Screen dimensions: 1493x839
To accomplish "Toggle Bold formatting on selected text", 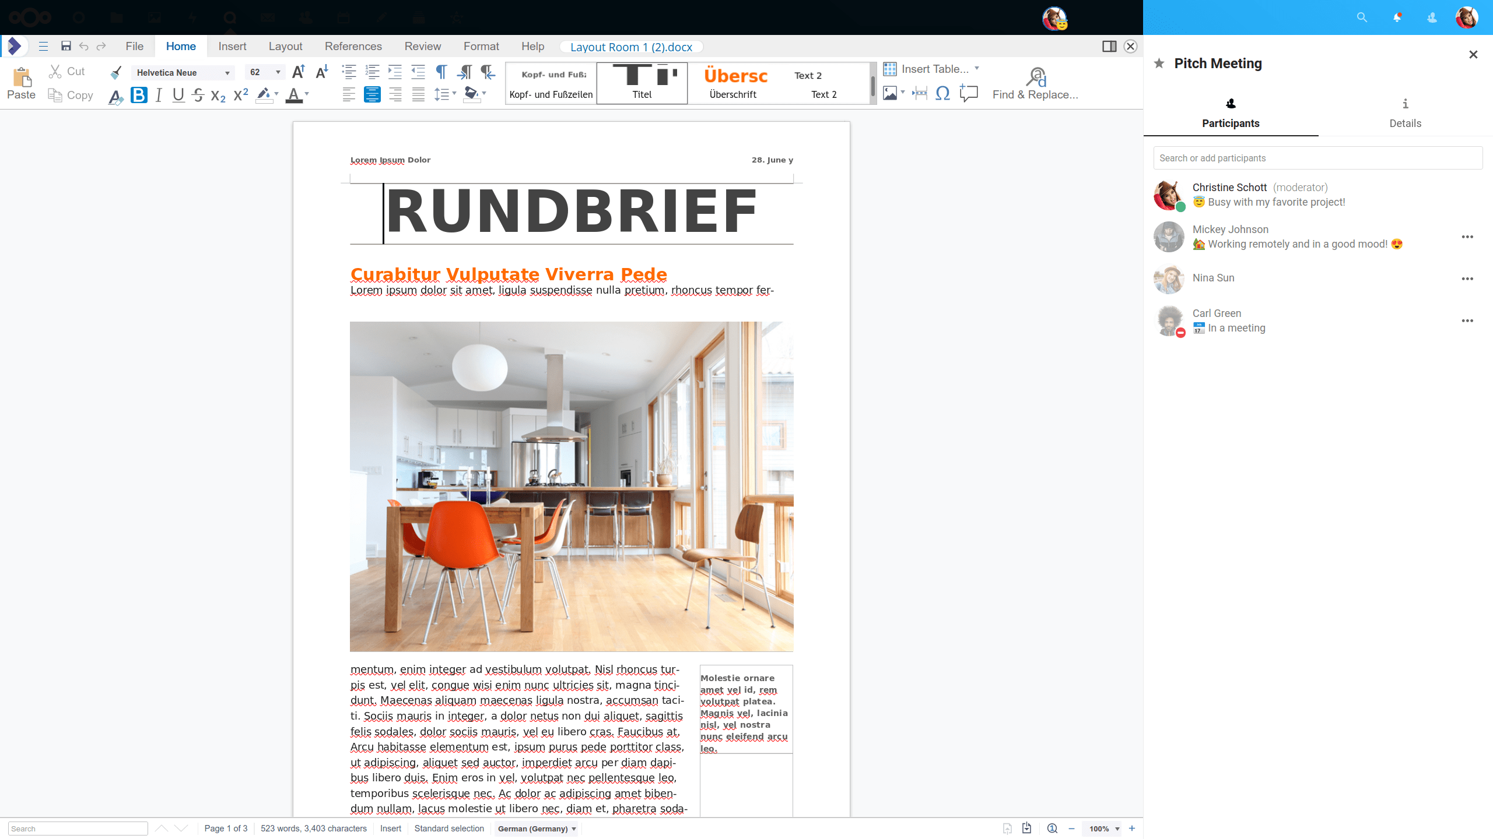I will [x=141, y=96].
